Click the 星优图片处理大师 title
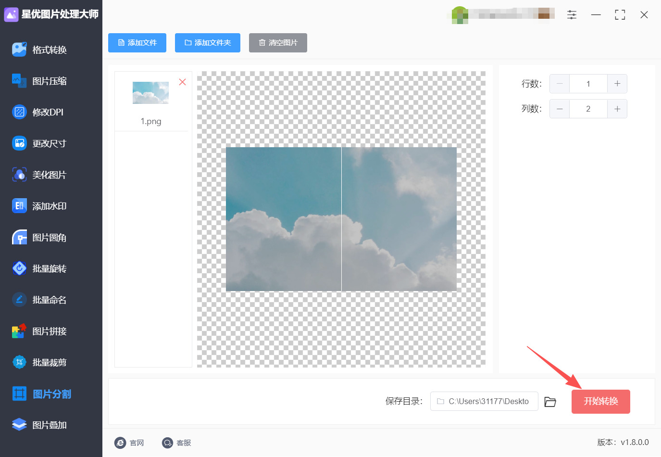The height and width of the screenshot is (457, 661). 60,14
